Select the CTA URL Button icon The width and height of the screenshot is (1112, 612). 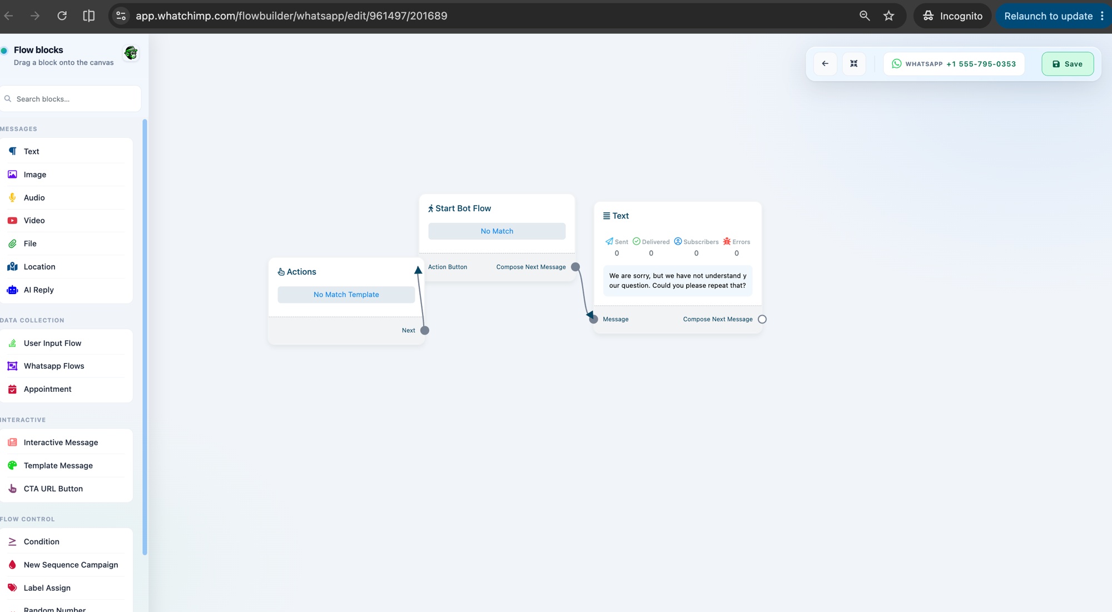pyautogui.click(x=12, y=489)
